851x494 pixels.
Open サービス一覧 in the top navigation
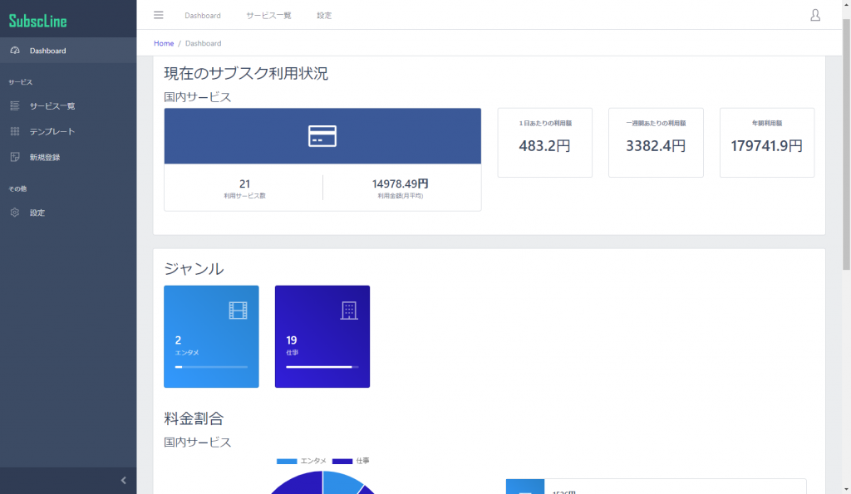click(x=268, y=15)
